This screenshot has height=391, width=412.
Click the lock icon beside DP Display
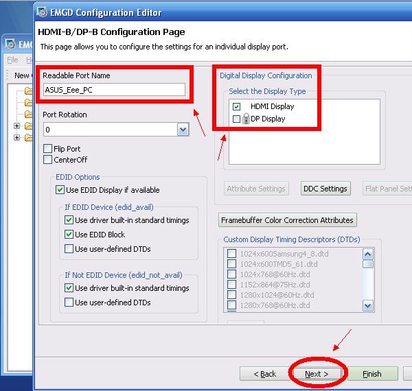tap(245, 119)
